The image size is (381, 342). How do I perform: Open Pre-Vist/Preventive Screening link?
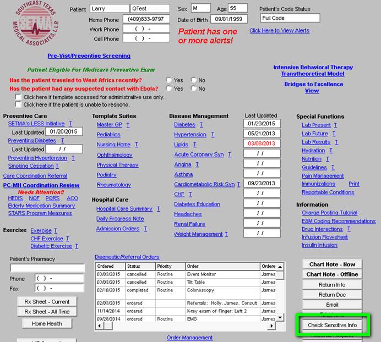pyautogui.click(x=89, y=56)
